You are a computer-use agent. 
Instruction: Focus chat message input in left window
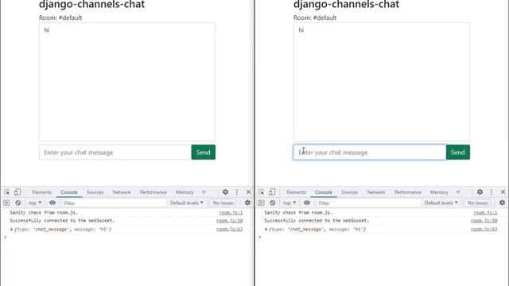pyautogui.click(x=115, y=152)
